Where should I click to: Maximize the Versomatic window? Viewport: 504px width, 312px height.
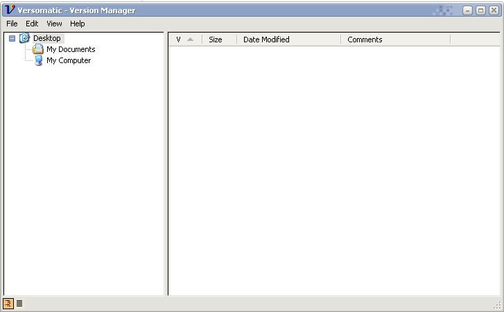pyautogui.click(x=480, y=10)
